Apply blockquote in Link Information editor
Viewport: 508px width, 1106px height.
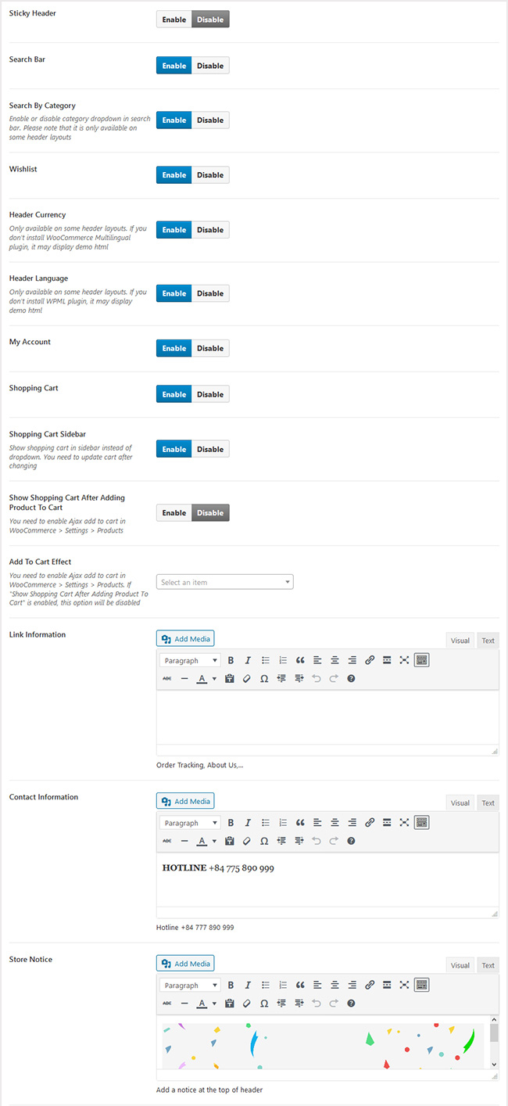click(x=300, y=660)
